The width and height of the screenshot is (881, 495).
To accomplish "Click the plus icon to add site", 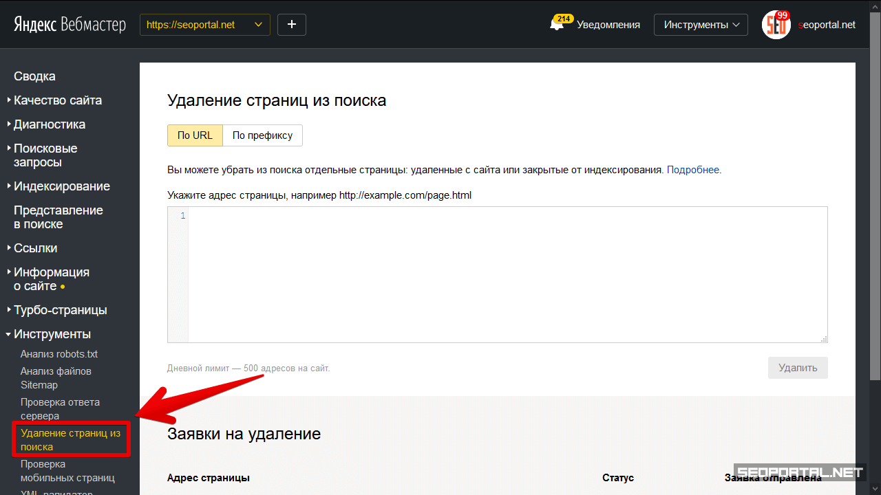I will point(291,25).
